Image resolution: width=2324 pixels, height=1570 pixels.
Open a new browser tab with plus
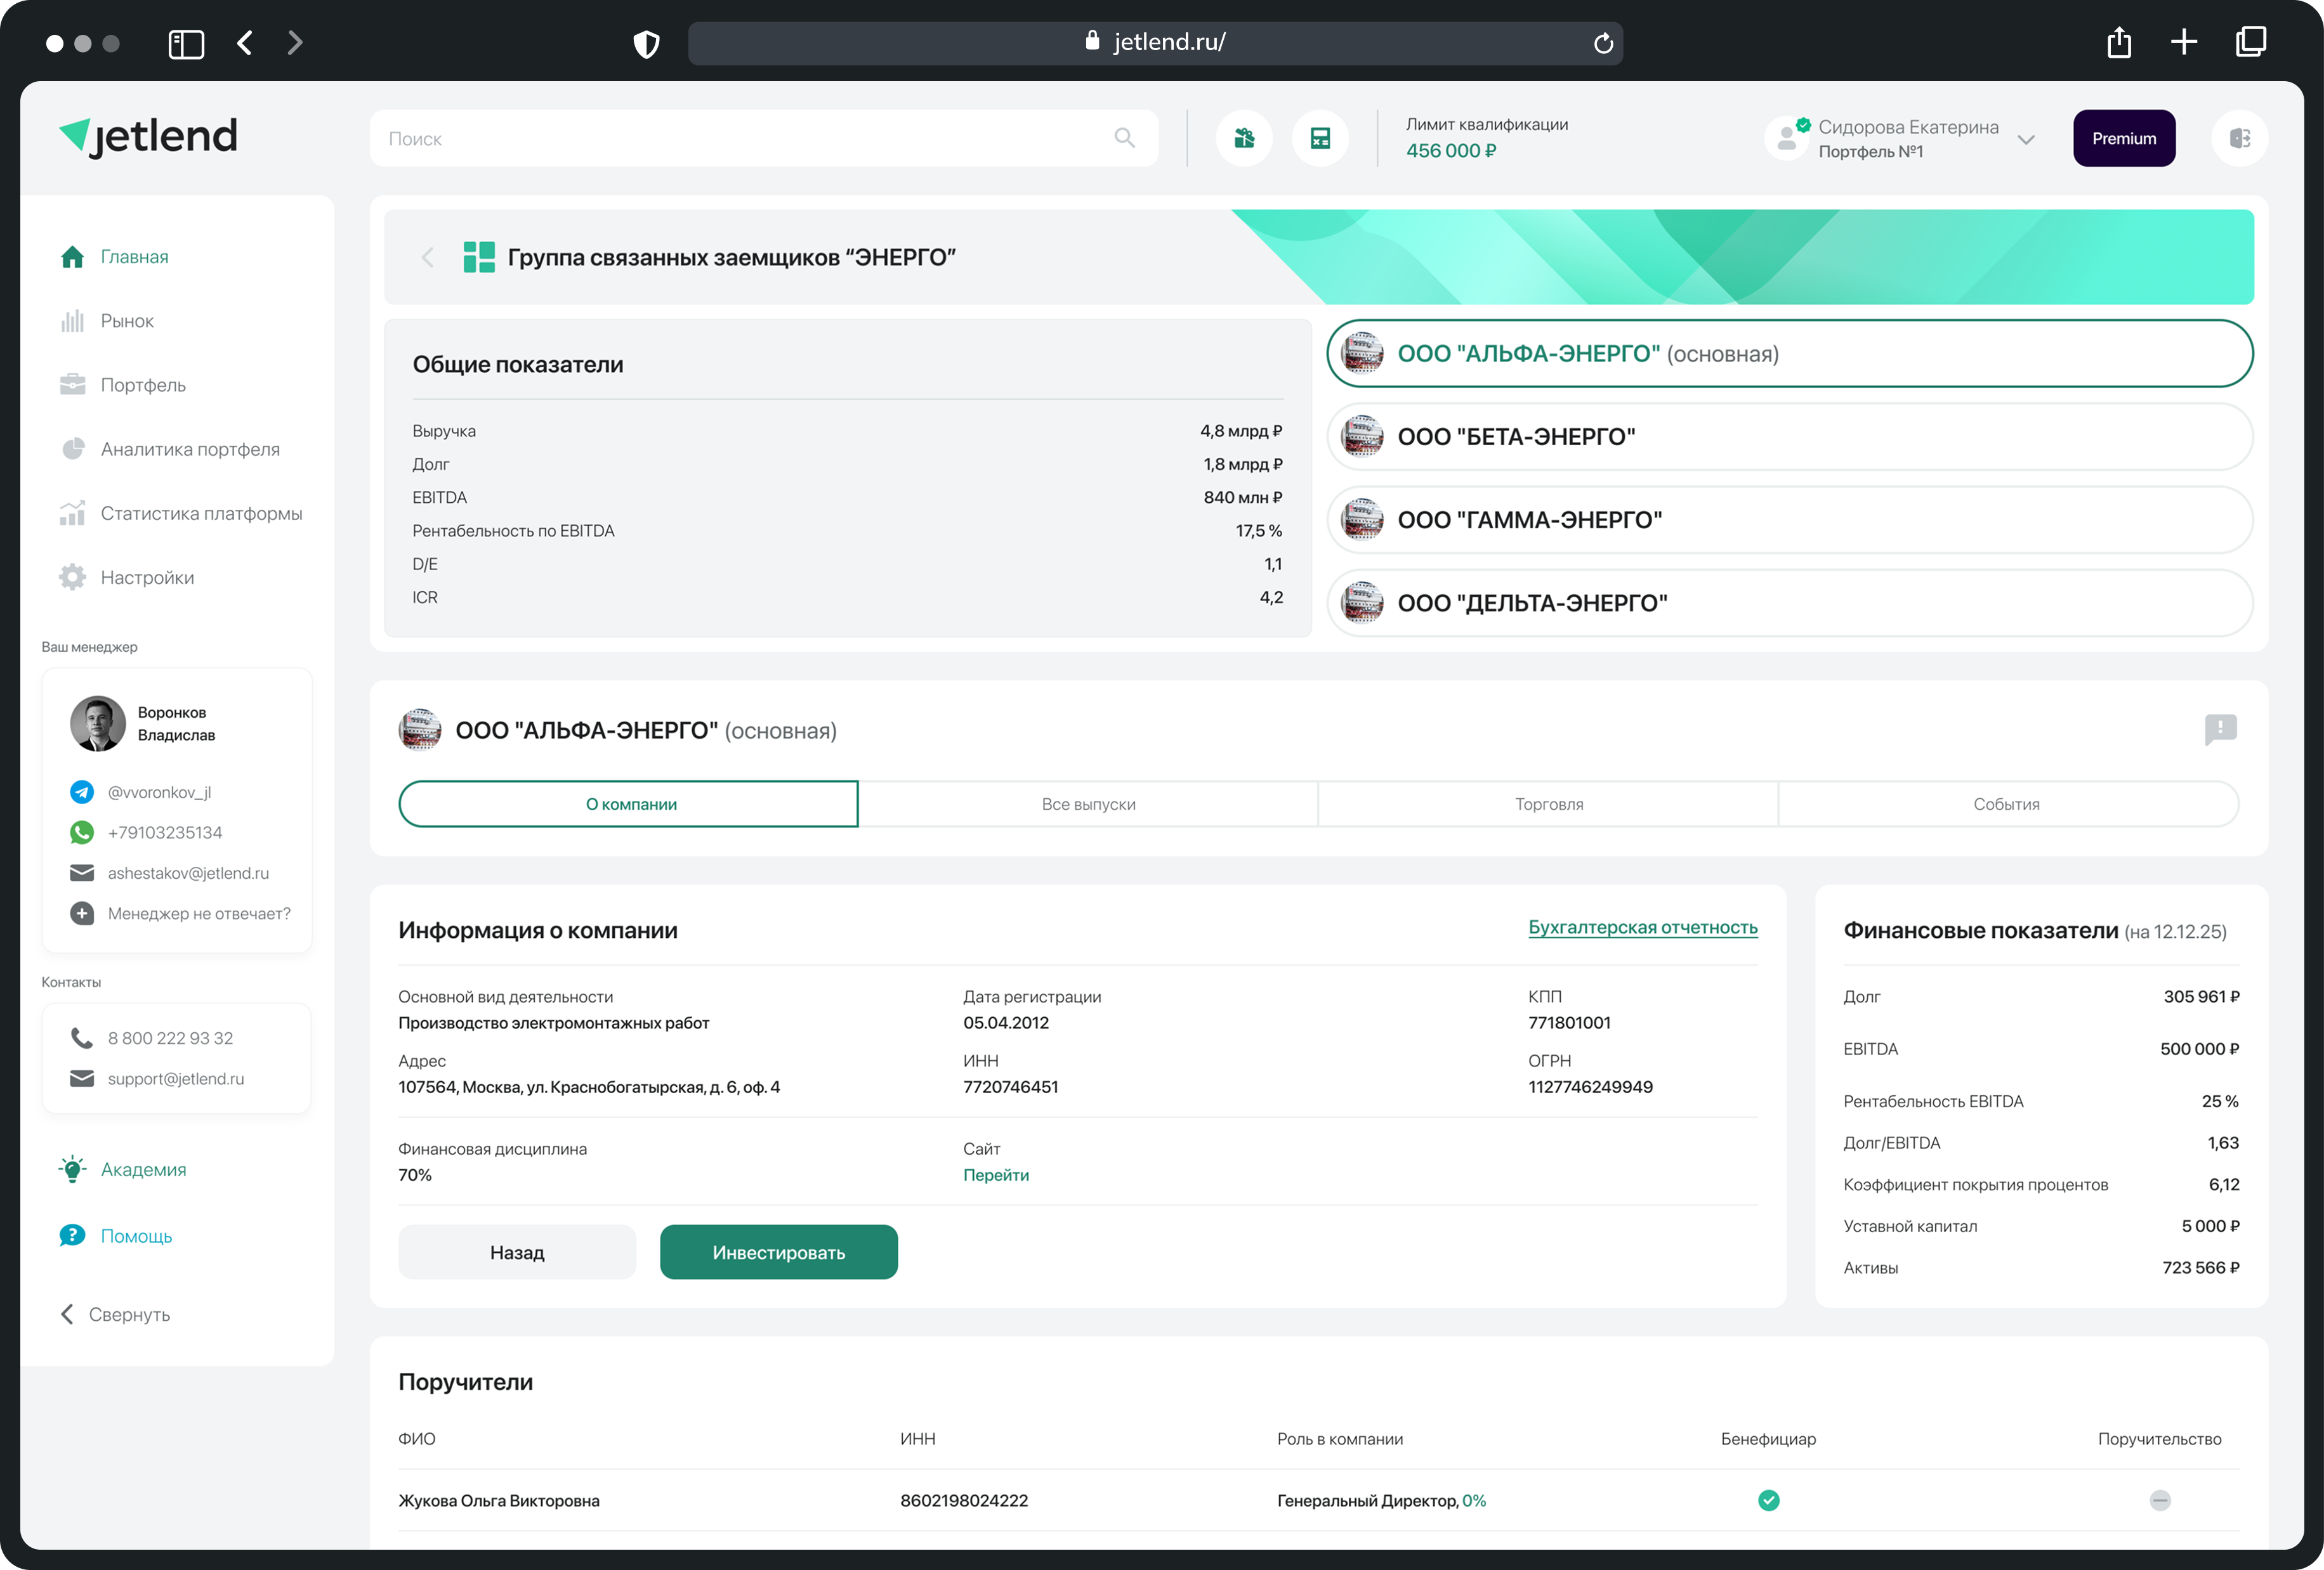[2184, 42]
